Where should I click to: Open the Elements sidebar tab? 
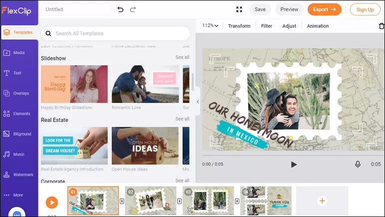click(x=17, y=114)
